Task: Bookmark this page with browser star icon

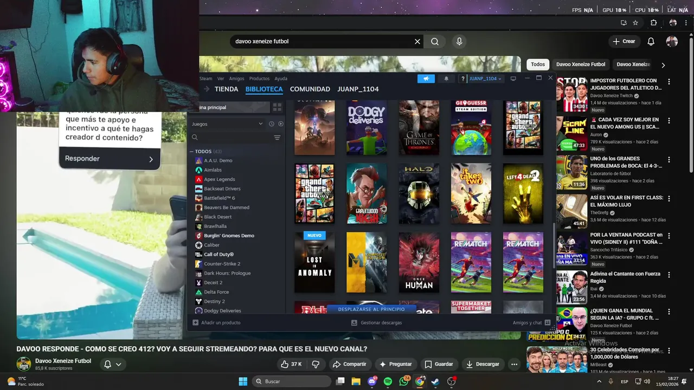Action: click(x=635, y=23)
